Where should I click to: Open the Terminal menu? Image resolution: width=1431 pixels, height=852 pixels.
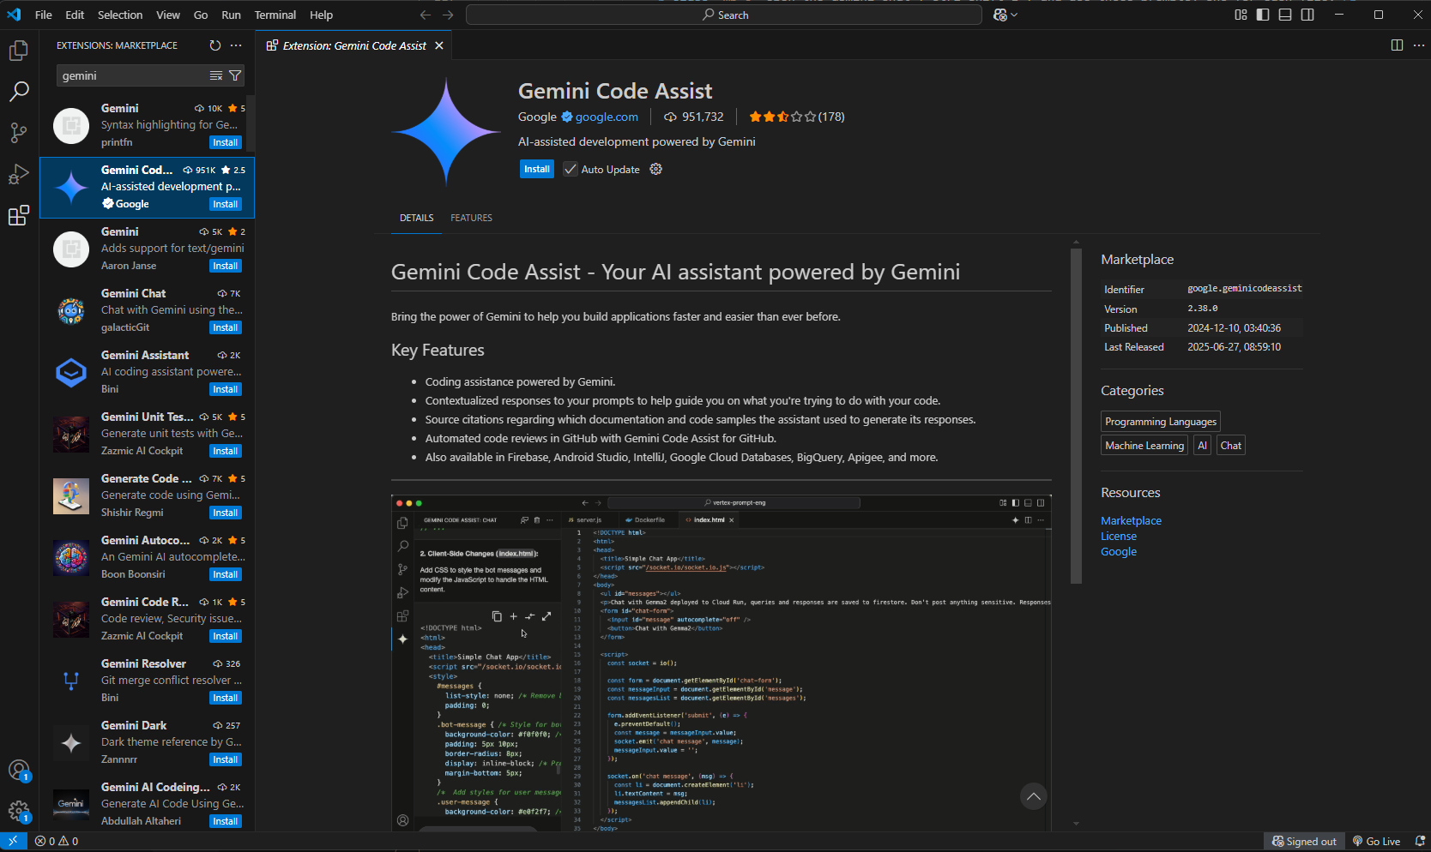tap(275, 15)
